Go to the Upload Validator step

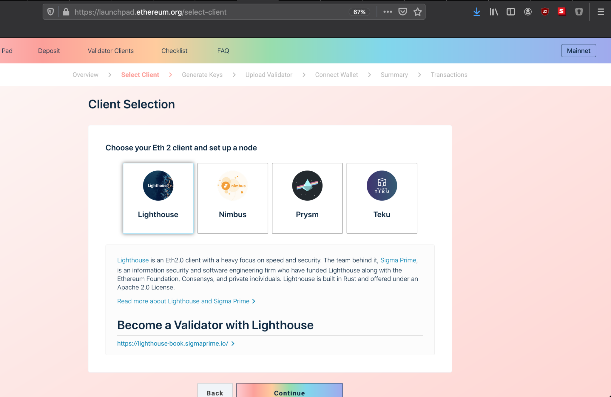[269, 75]
